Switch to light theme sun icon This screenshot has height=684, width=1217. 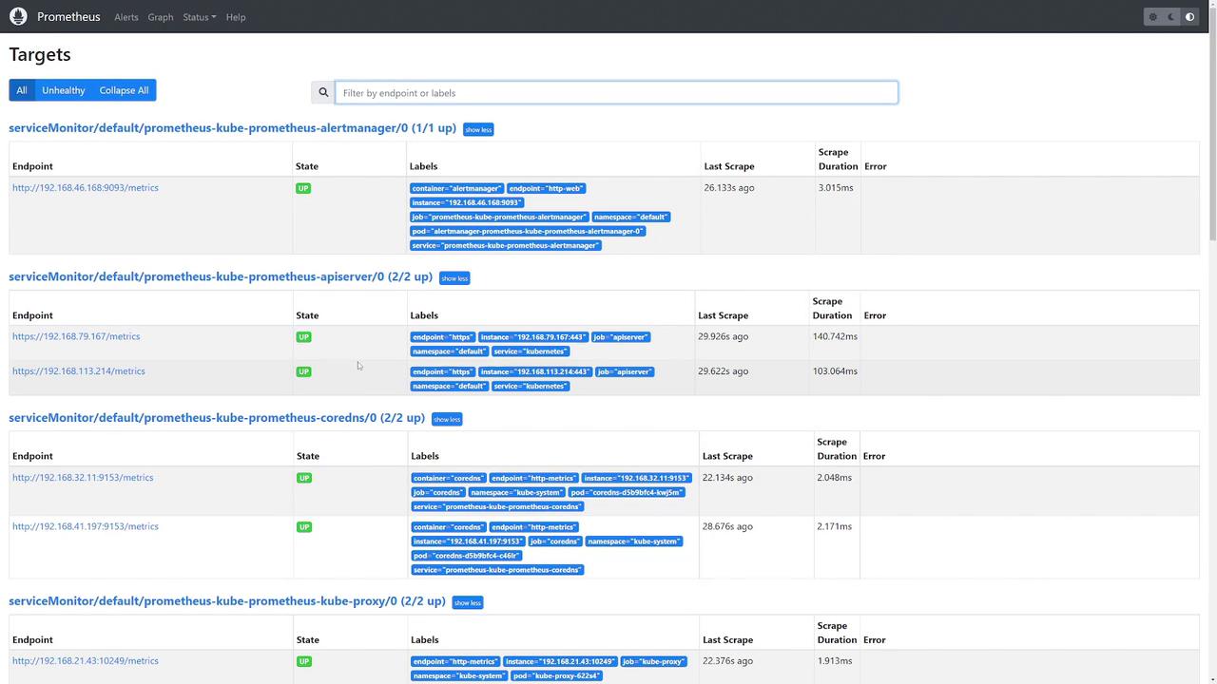[x=1152, y=17]
